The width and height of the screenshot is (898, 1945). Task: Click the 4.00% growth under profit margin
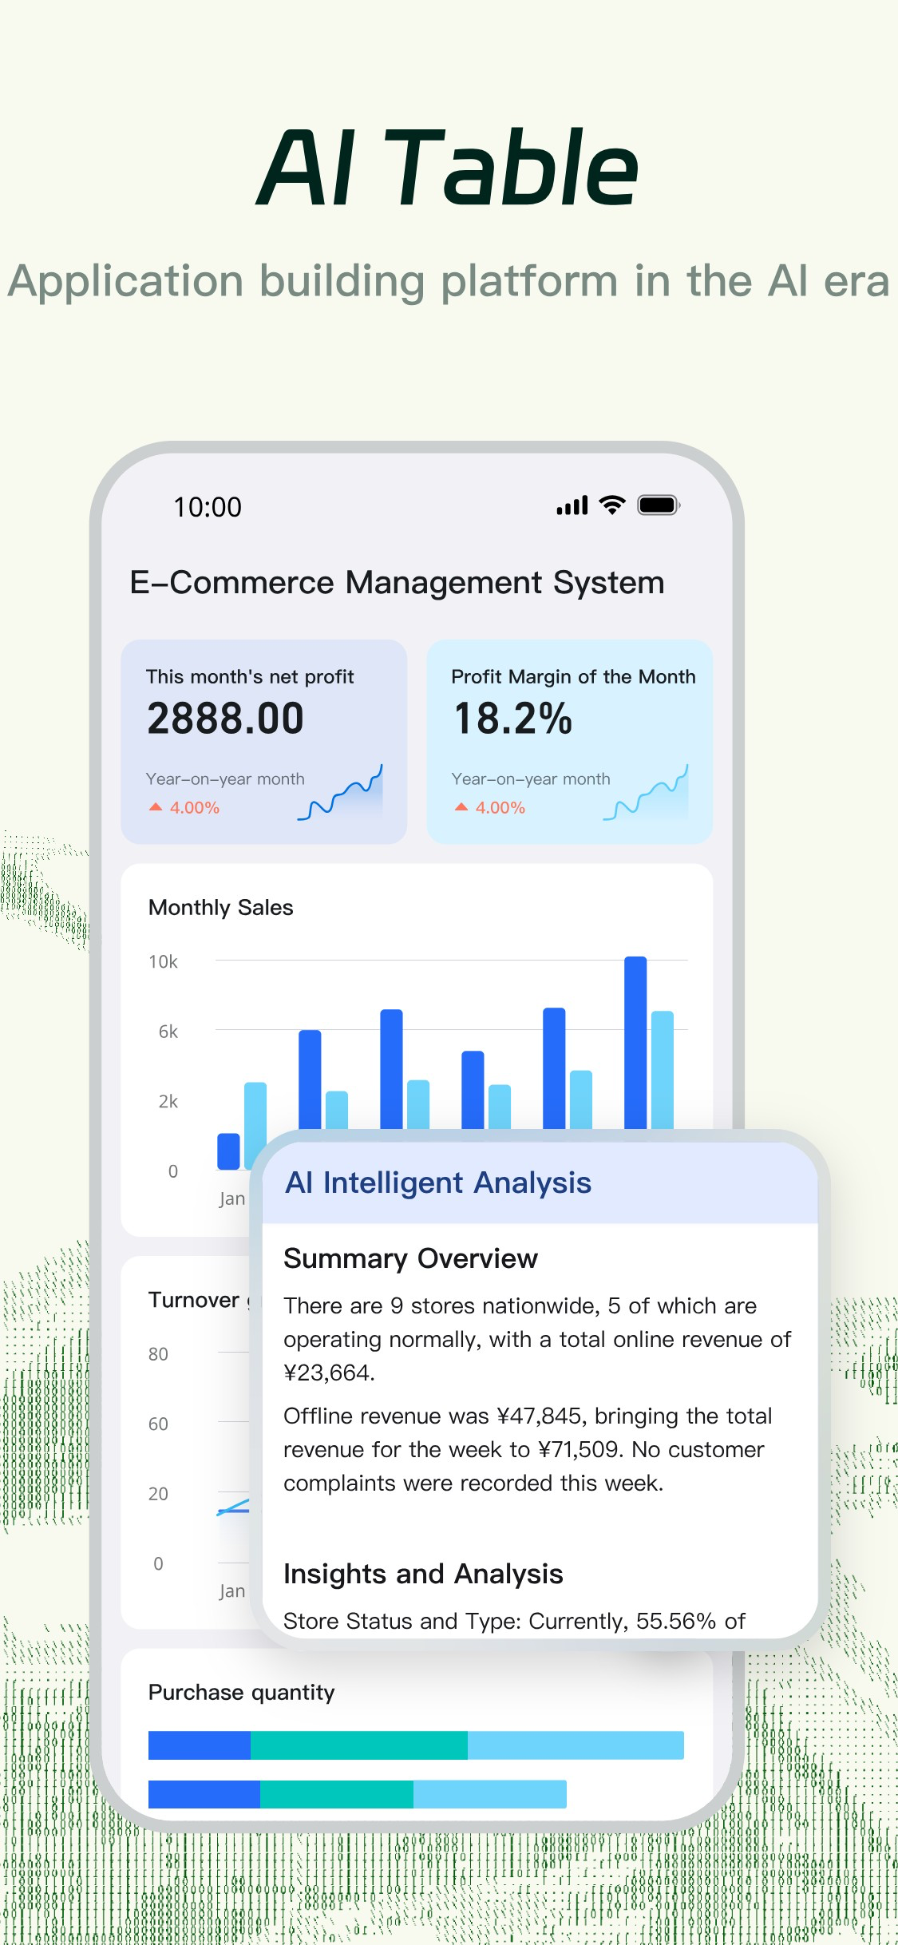pos(500,807)
